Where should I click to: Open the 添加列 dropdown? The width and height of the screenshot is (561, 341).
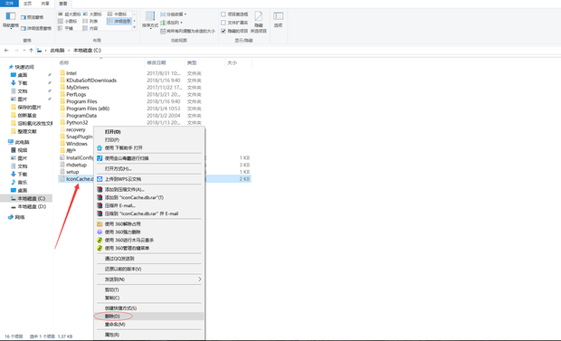pyautogui.click(x=171, y=23)
